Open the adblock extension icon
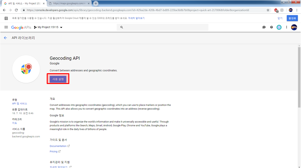301x168 pixels. [x=276, y=10]
